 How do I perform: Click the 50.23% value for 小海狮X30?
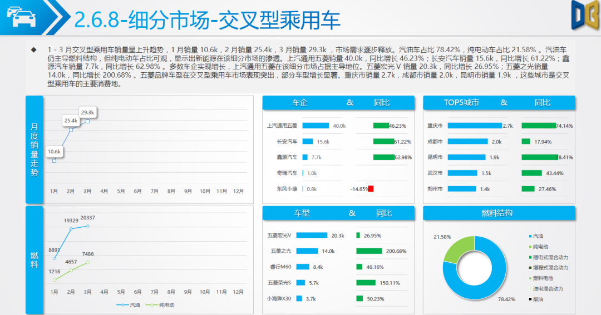(376, 299)
